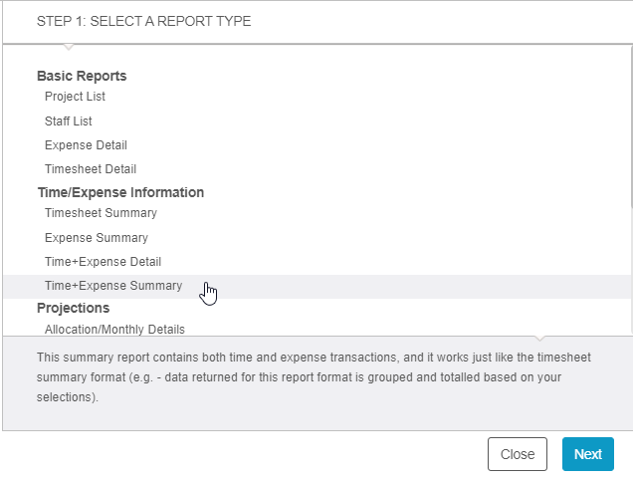Click the Projections section heading
633x481 pixels.
73,308
